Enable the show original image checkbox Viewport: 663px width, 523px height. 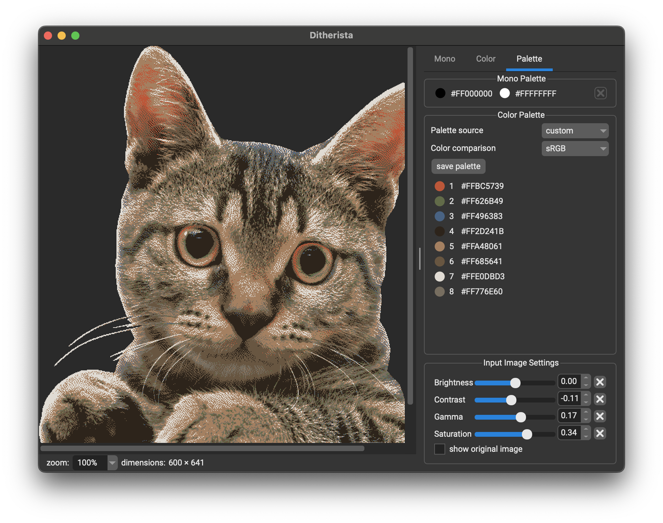point(440,449)
